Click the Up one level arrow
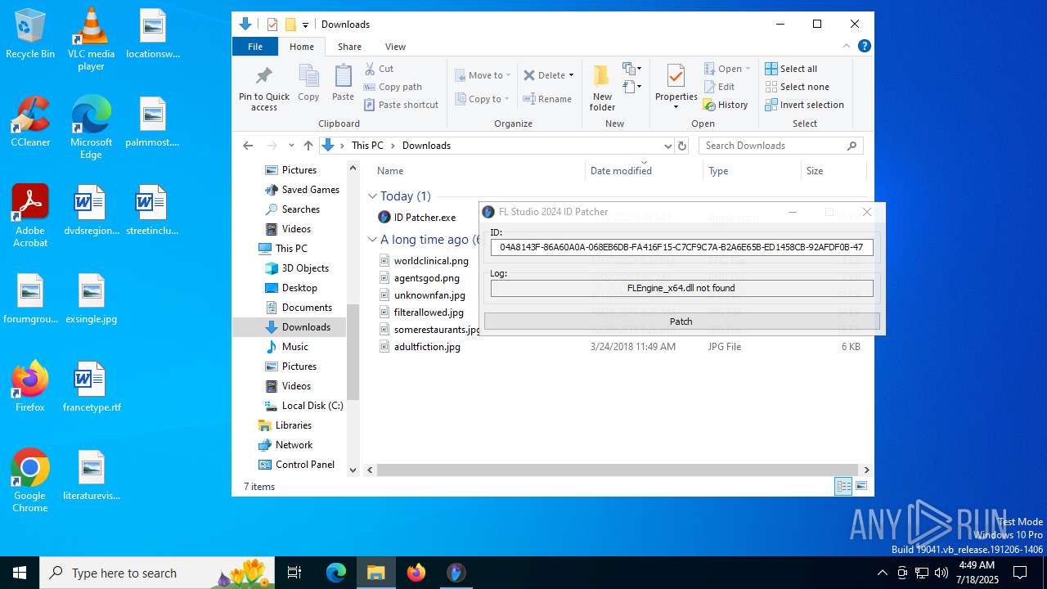Image resolution: width=1047 pixels, height=589 pixels. click(308, 146)
